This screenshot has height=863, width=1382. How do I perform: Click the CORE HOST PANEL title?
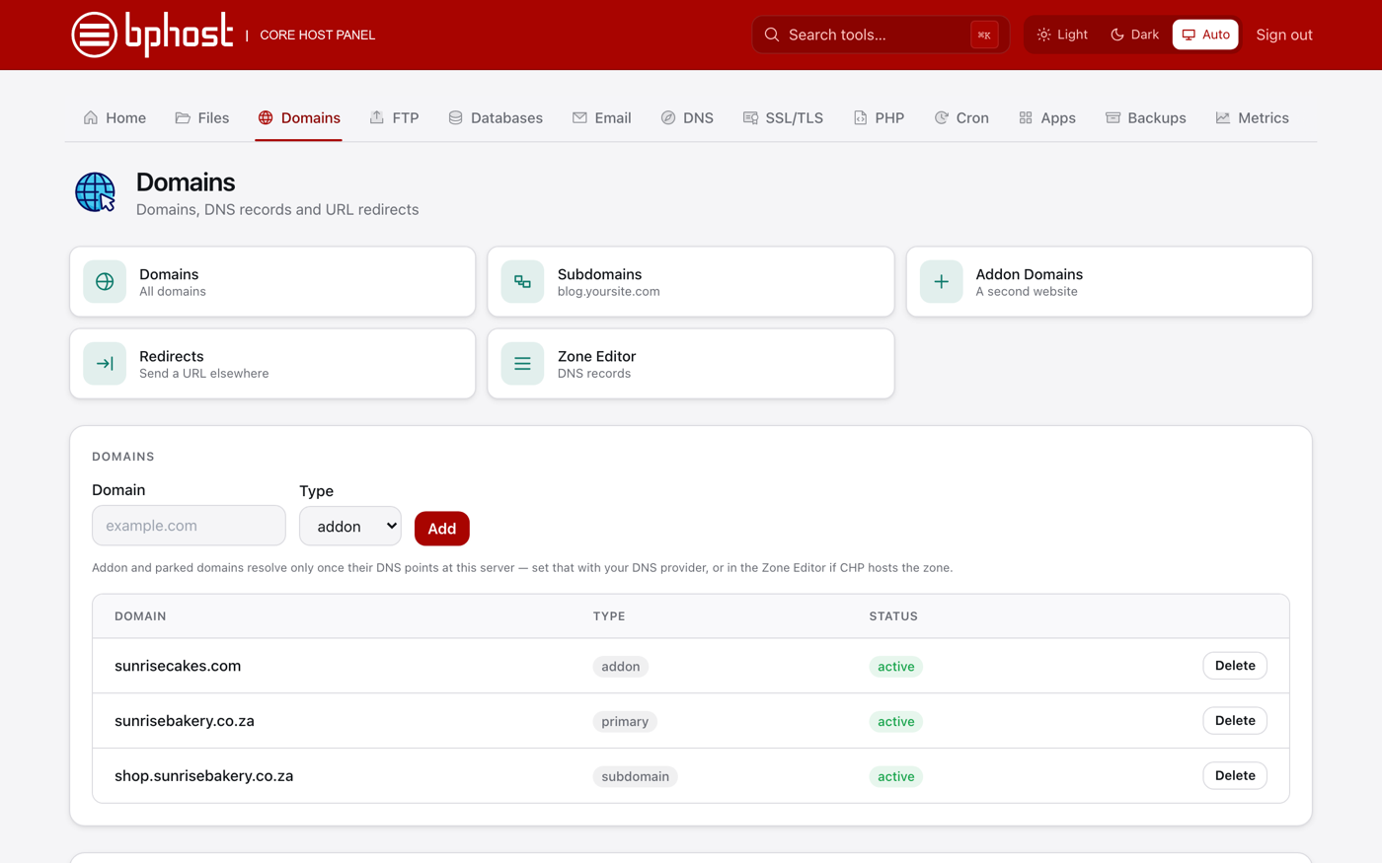(x=317, y=35)
